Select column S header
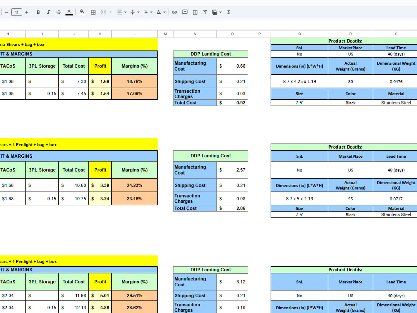 pyautogui.click(x=395, y=34)
